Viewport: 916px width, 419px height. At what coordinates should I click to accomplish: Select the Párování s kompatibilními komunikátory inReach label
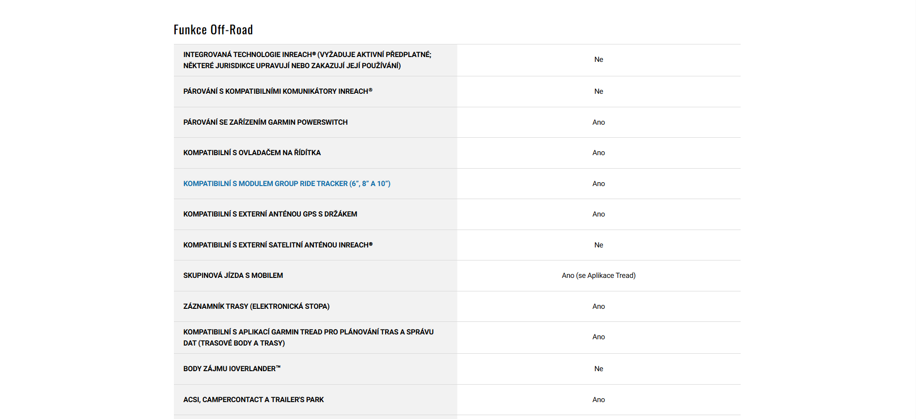[x=278, y=91]
